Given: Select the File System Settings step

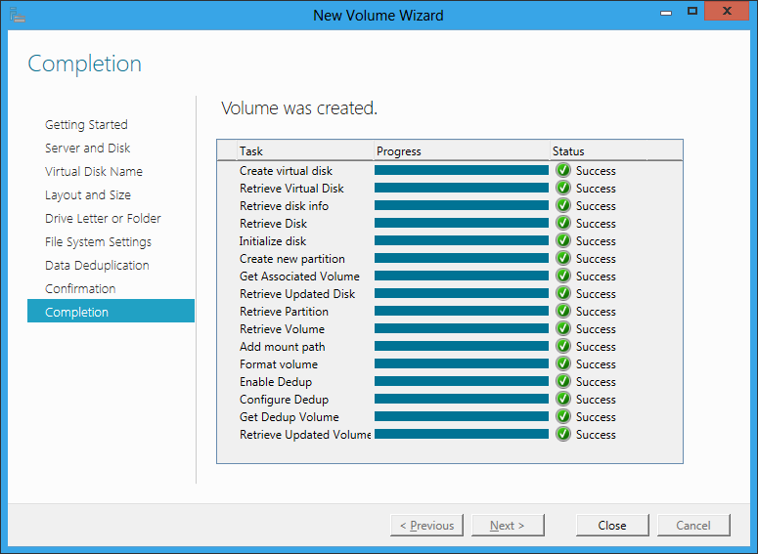Looking at the screenshot, I should (98, 242).
